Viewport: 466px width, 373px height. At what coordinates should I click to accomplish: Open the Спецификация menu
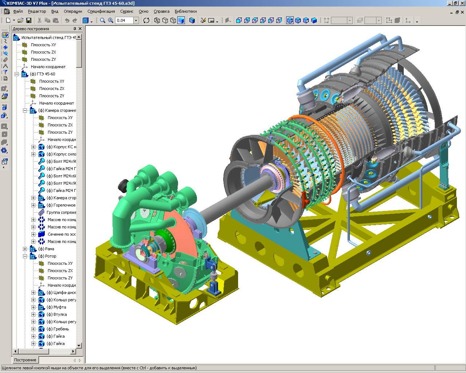coord(102,11)
